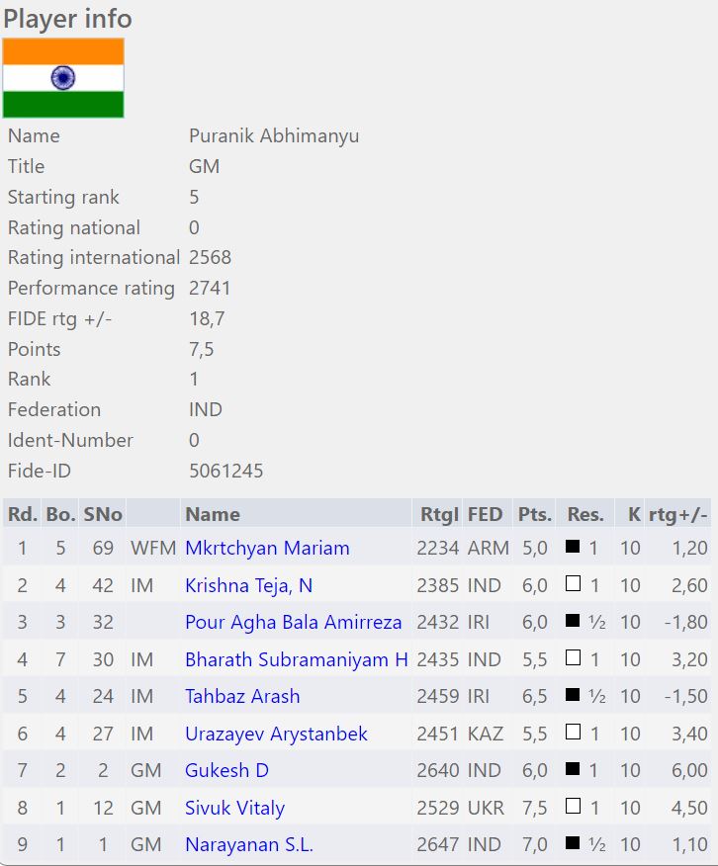Click the Name column header
The width and height of the screenshot is (718, 866).
pyautogui.click(x=213, y=514)
